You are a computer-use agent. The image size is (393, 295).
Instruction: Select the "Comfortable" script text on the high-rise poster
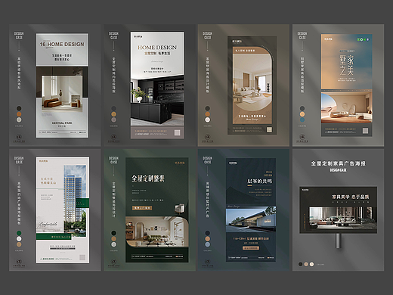click(x=48, y=224)
